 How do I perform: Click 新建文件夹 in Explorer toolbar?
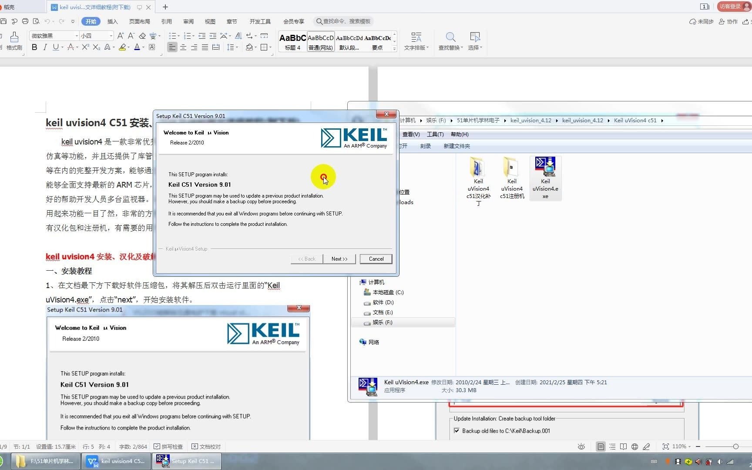point(457,146)
